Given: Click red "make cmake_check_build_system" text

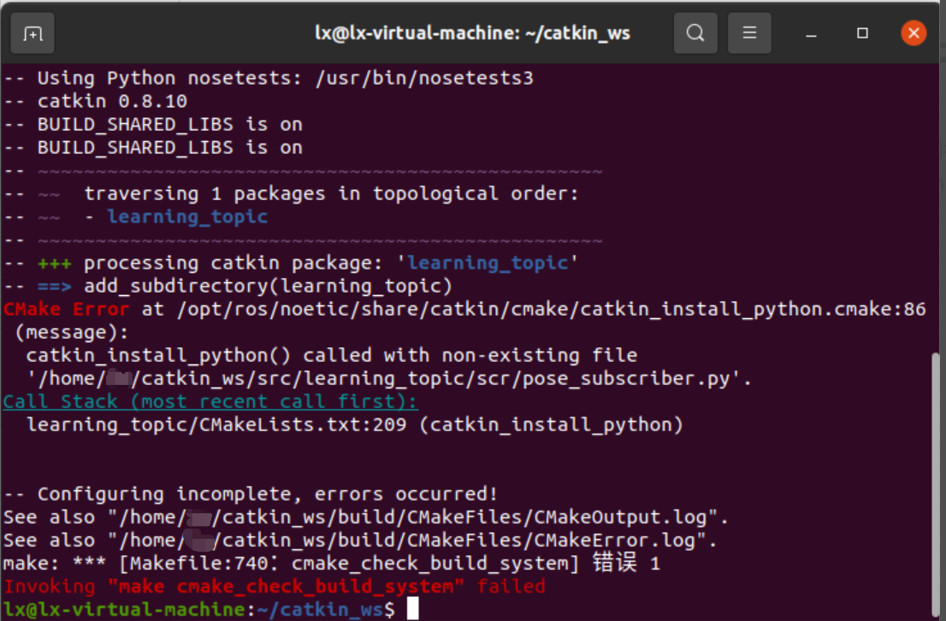Looking at the screenshot, I should click(x=286, y=586).
